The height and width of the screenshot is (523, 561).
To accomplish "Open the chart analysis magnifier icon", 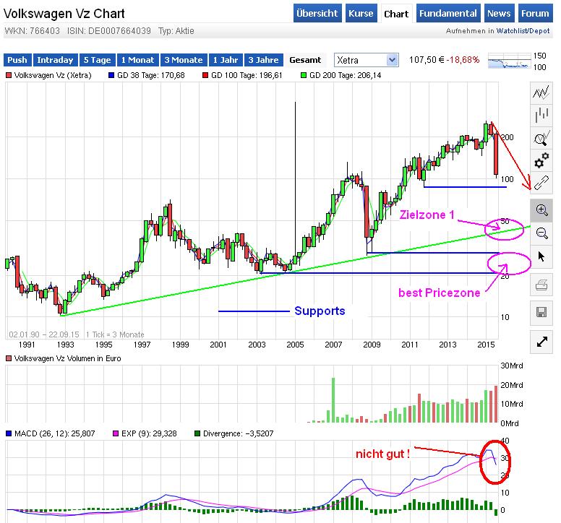I will pyautogui.click(x=541, y=138).
